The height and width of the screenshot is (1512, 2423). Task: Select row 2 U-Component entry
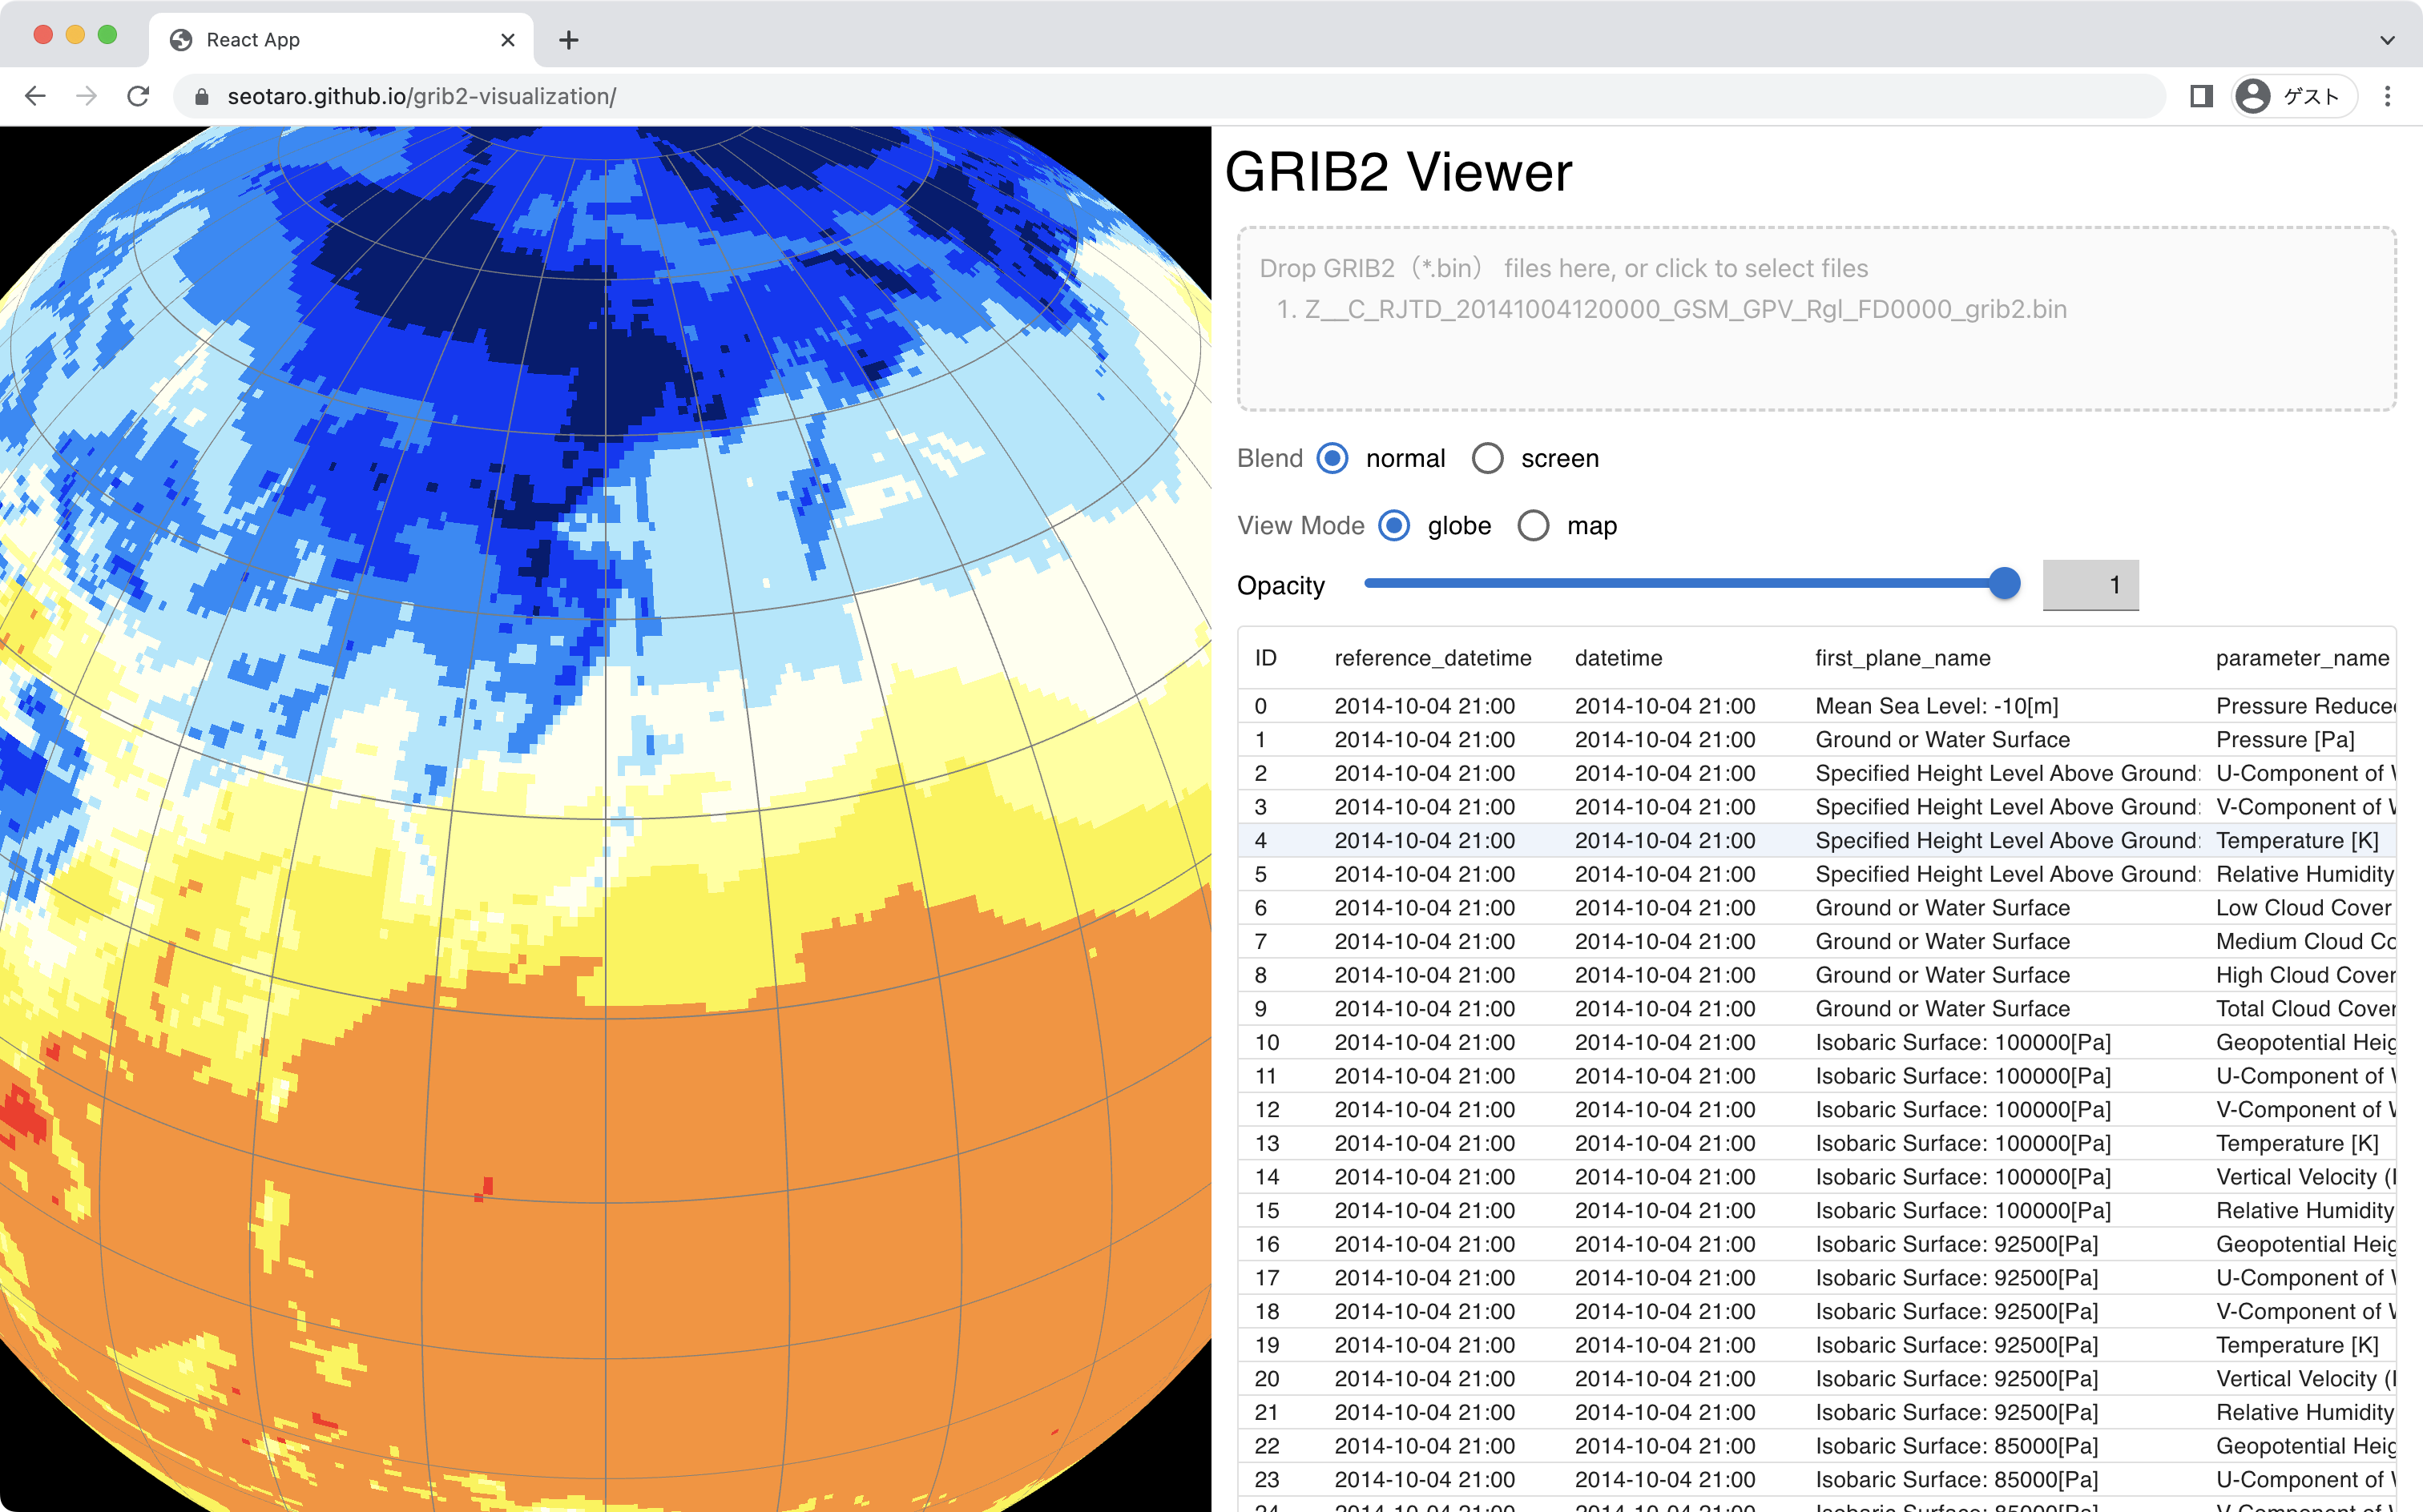click(x=1816, y=773)
